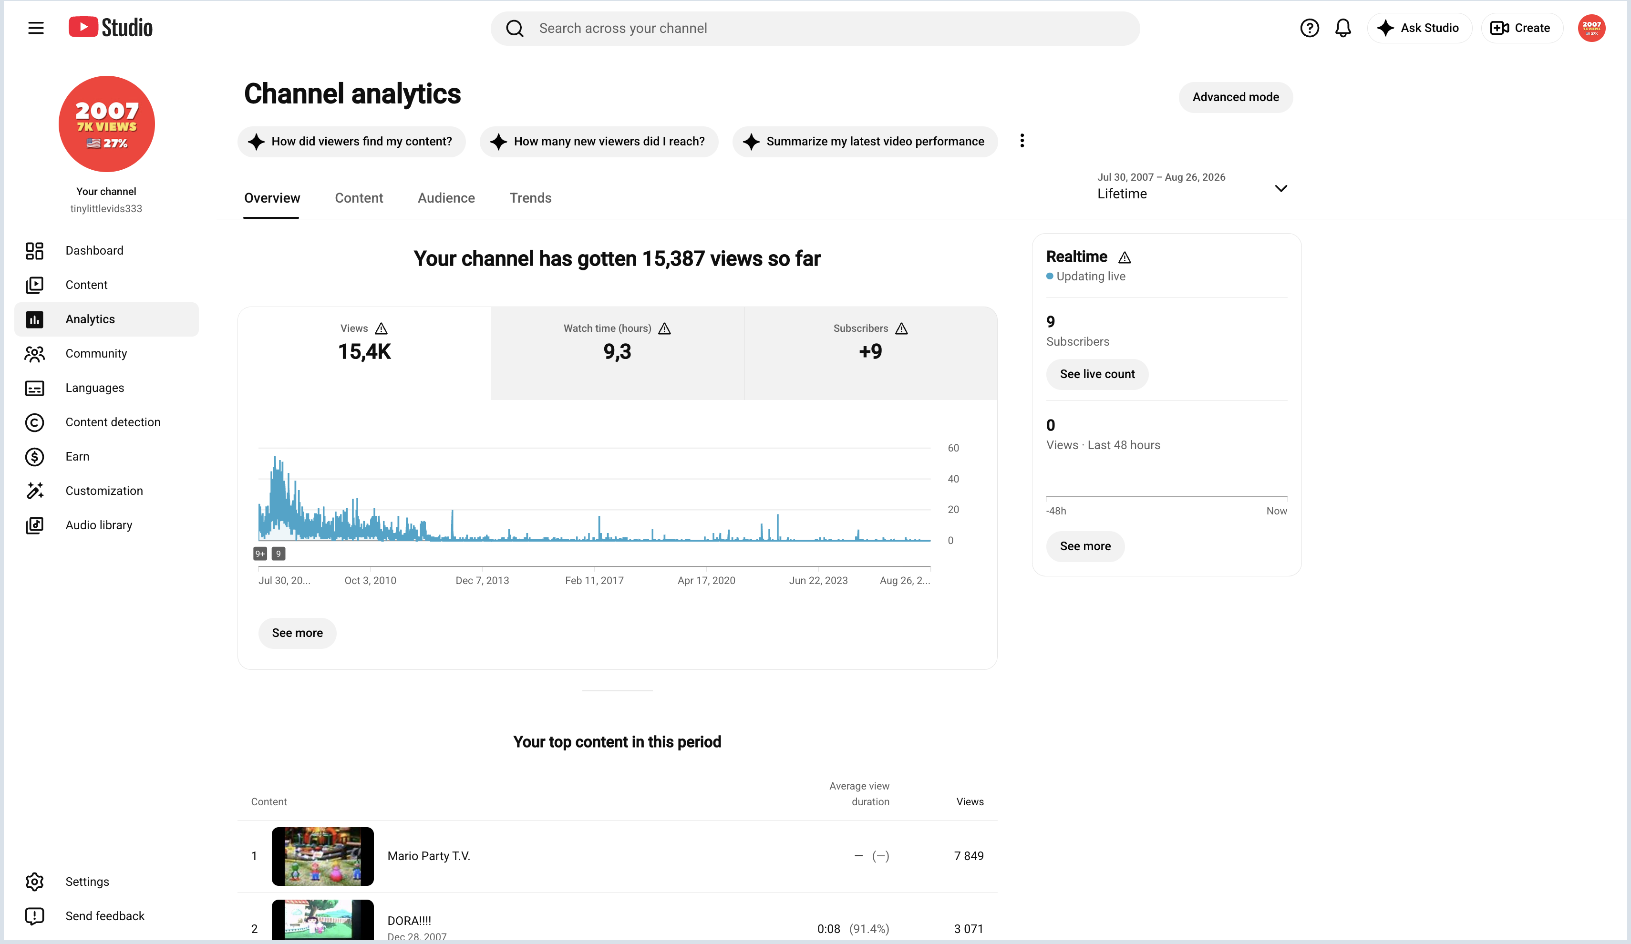Switch to the Content analytics tab
Image resolution: width=1631 pixels, height=944 pixels.
click(359, 198)
